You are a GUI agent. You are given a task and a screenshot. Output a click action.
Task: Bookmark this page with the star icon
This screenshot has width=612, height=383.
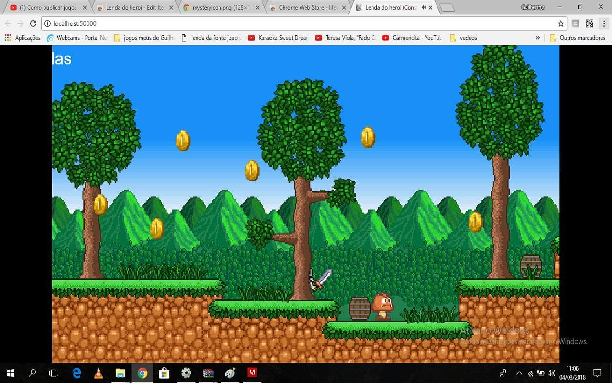tap(561, 23)
